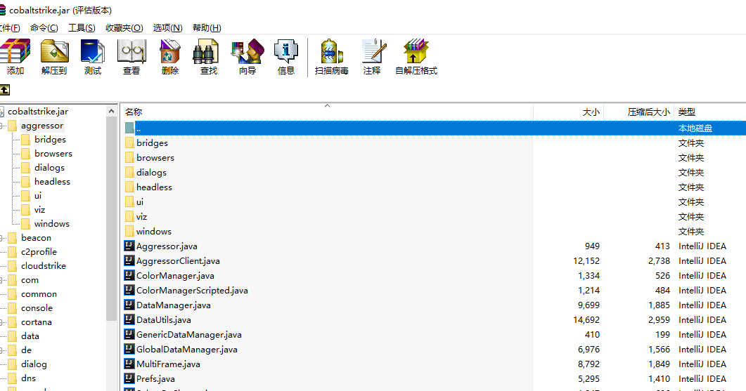The height and width of the screenshot is (391, 746).
Task: Click the size value 12,152
Action: pos(586,261)
